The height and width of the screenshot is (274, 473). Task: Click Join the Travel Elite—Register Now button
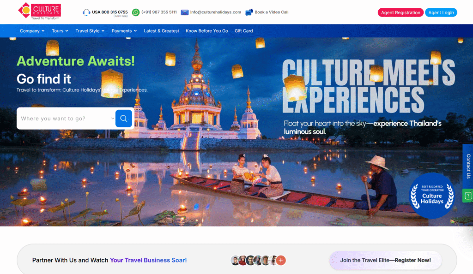pos(385,260)
